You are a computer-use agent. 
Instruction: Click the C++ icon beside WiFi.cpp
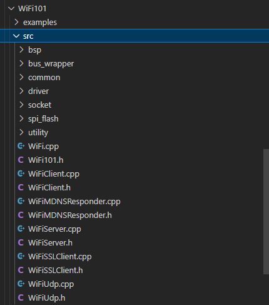point(21,146)
